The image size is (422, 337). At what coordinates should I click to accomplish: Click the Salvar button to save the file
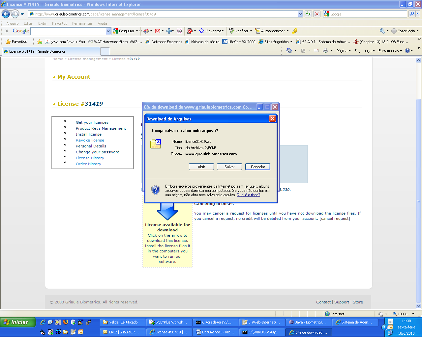point(229,167)
